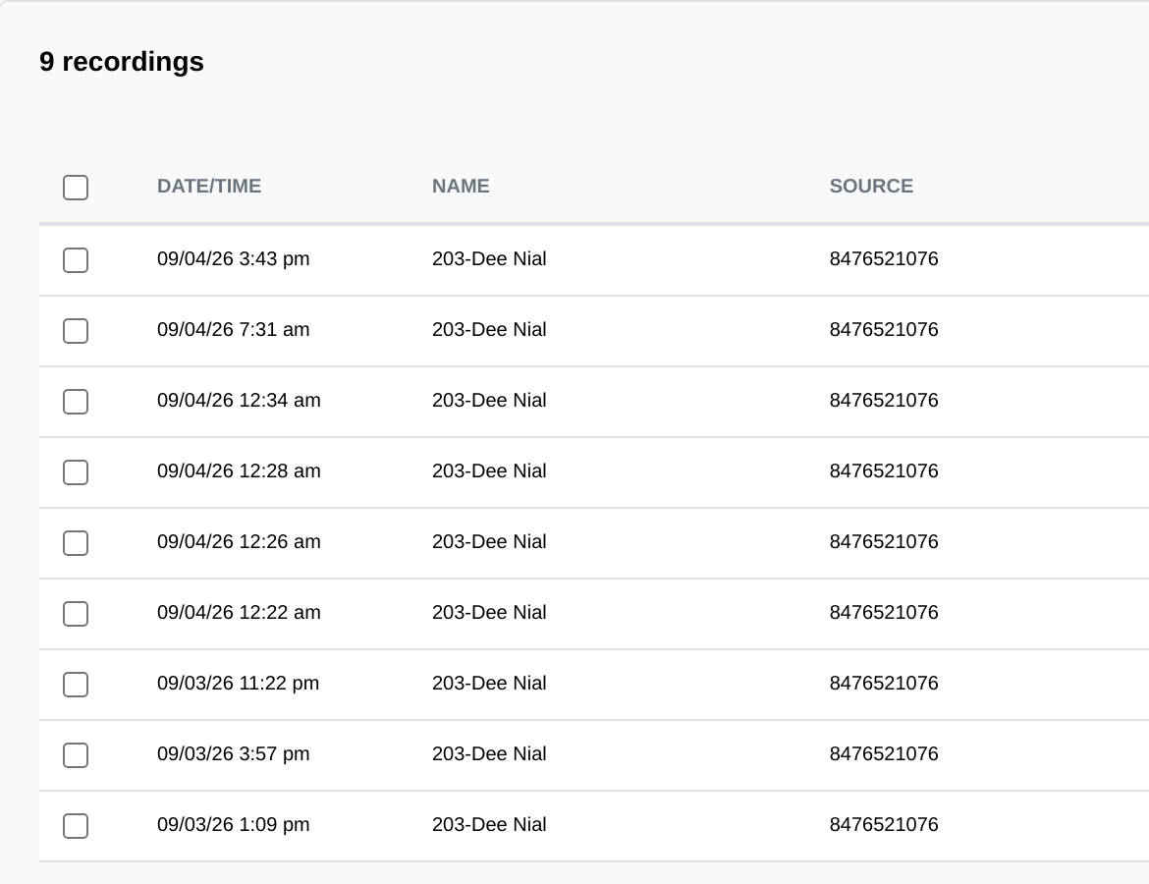Tick checkbox for 09/04/26 12:34 am recording
This screenshot has width=1149, height=884.
[76, 402]
